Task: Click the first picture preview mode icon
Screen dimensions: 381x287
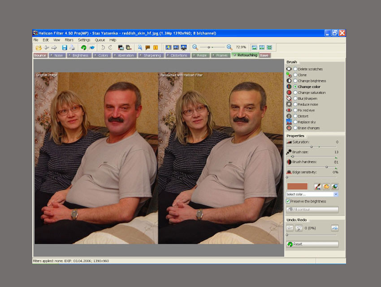Action: coord(169,48)
